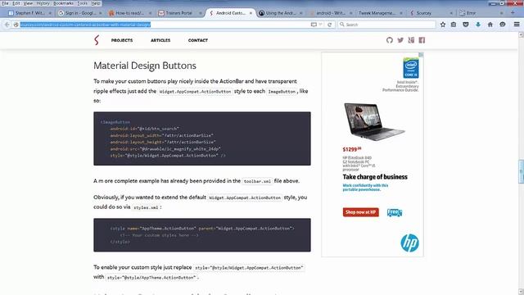The width and height of the screenshot is (524, 295).
Task: Open the File menu
Action: pos(5,3)
